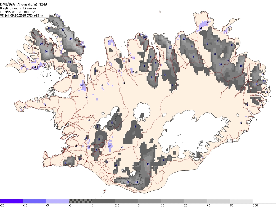Click the map value -4 in the west

(35, 67)
